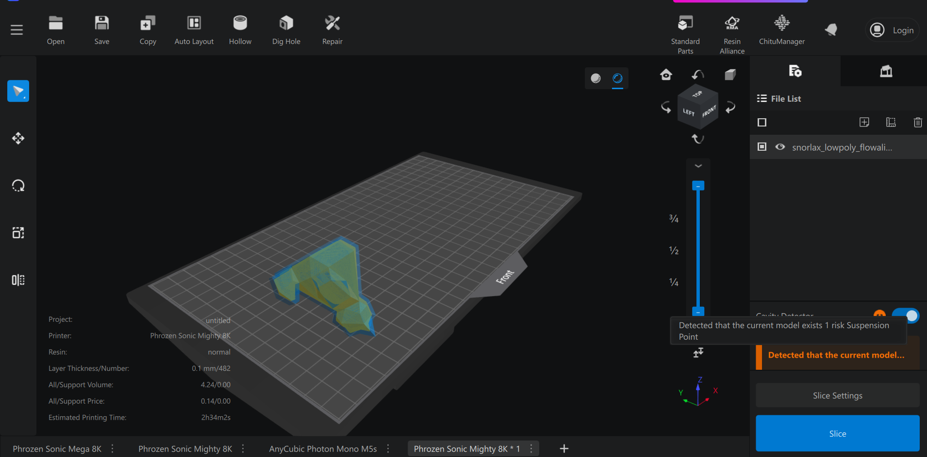927x457 pixels.
Task: Click the layer flip icon below slider
Action: coord(698,352)
